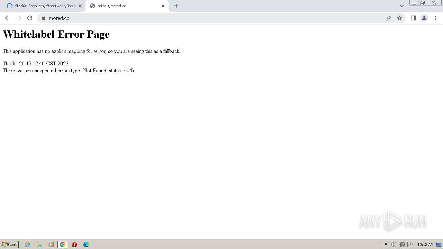This screenshot has width=443, height=249.
Task: Share this page from the address bar
Action: pyautogui.click(x=388, y=18)
